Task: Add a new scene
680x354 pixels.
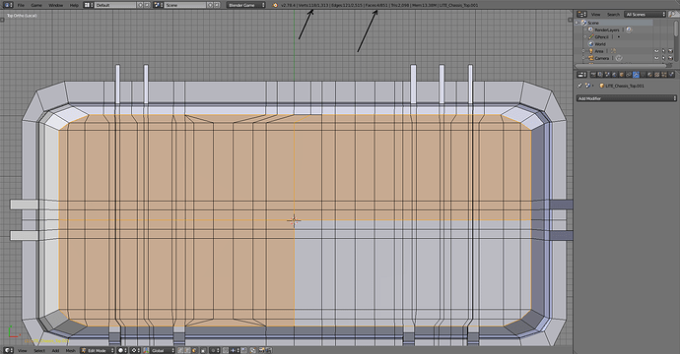Action: point(210,5)
